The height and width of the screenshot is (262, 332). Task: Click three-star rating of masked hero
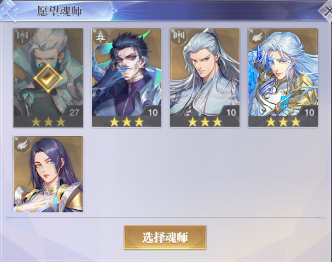click(x=48, y=122)
